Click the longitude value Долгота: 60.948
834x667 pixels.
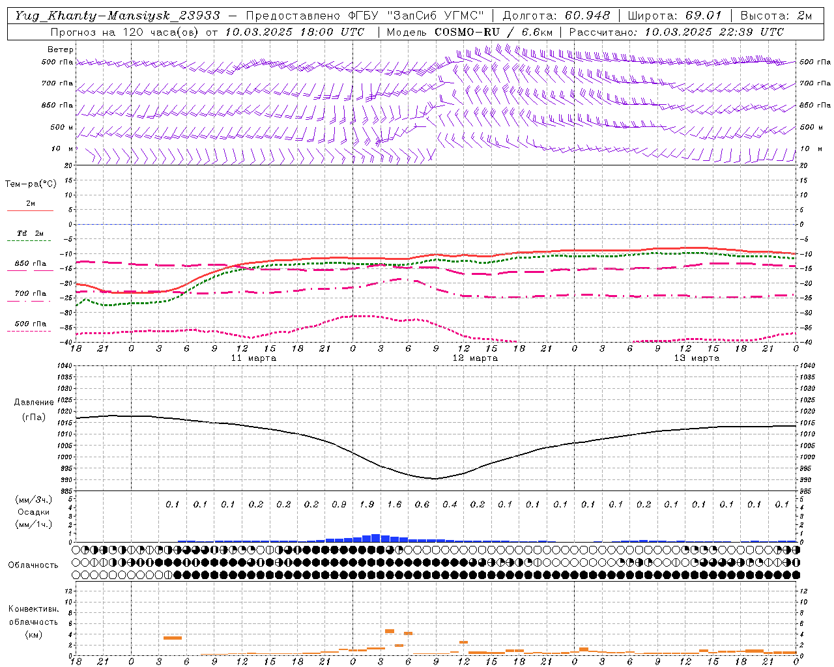point(556,16)
